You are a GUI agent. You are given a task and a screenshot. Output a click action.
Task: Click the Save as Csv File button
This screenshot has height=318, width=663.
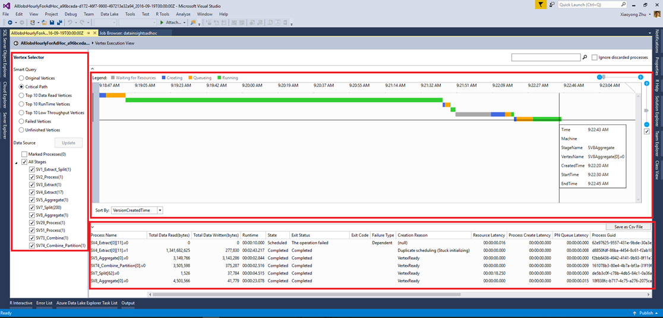coord(628,227)
